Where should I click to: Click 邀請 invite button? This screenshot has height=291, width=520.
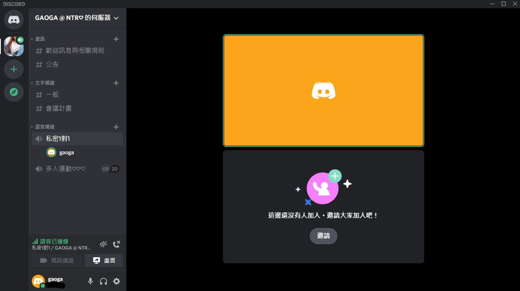coord(324,236)
